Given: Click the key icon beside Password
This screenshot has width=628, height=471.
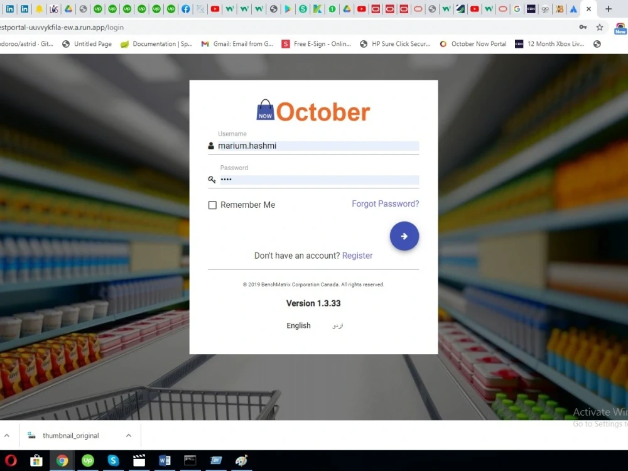Looking at the screenshot, I should (212, 180).
